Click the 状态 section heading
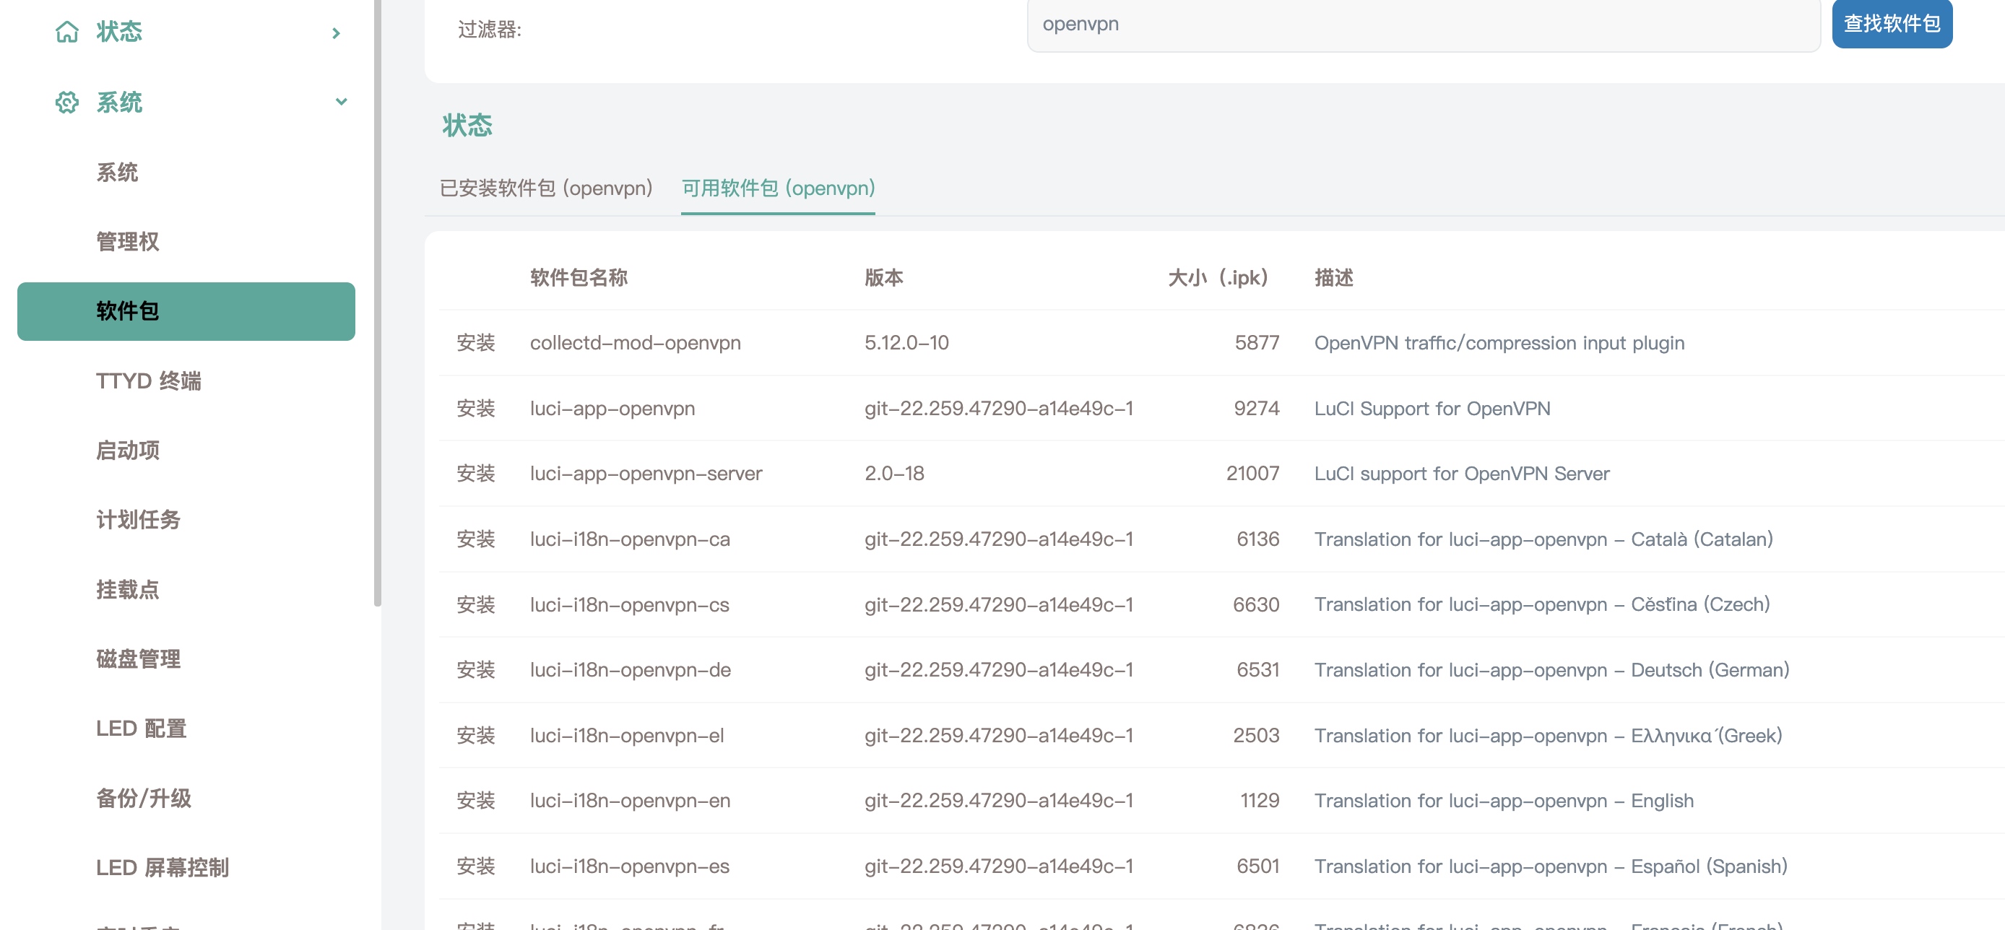2005x930 pixels. click(x=467, y=126)
